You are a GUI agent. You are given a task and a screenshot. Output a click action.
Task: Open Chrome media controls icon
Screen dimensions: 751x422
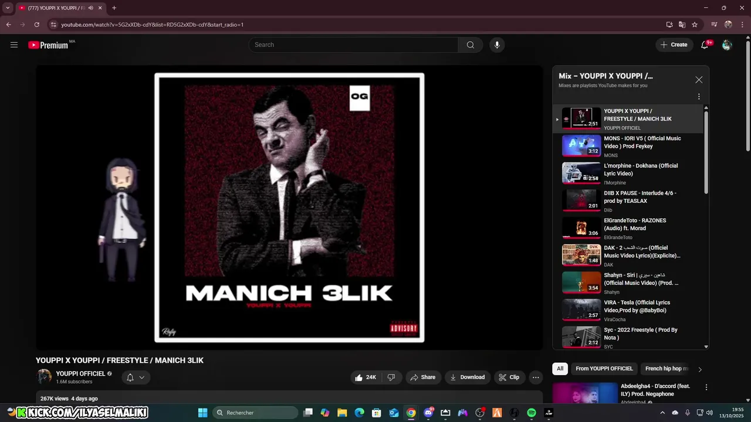click(714, 25)
